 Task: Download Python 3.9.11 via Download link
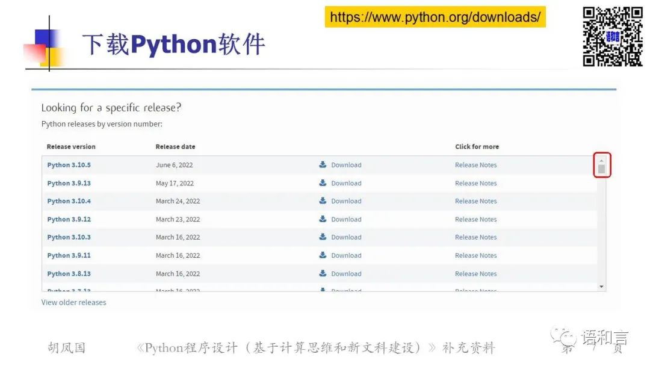pos(346,255)
